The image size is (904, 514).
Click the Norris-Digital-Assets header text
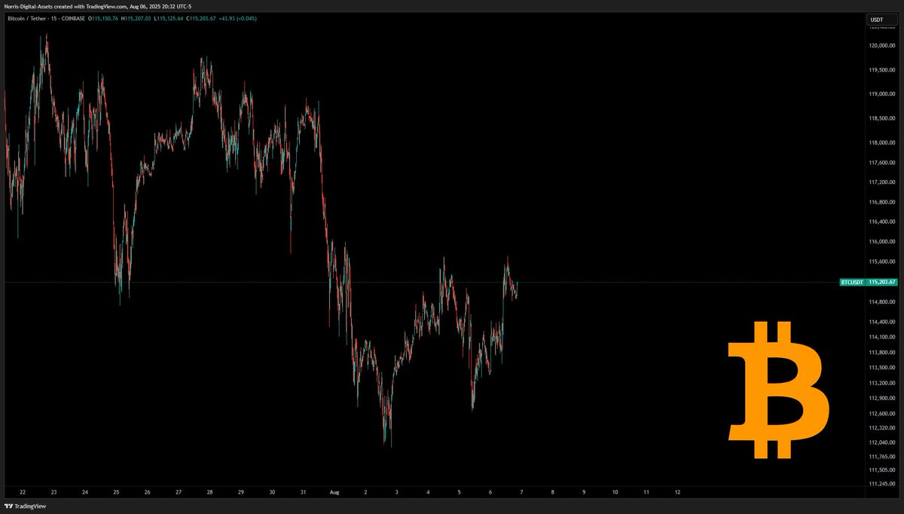28,7
